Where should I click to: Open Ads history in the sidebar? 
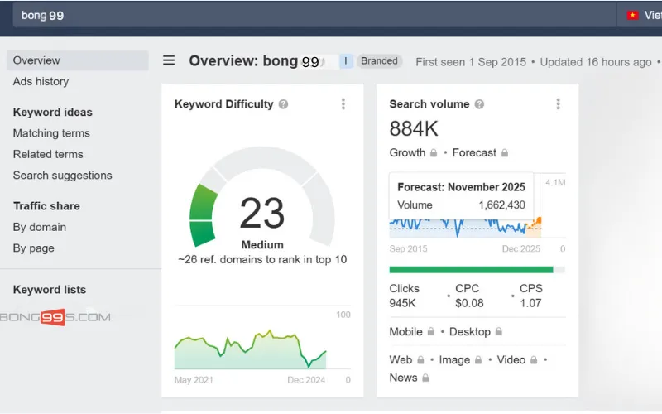point(41,81)
